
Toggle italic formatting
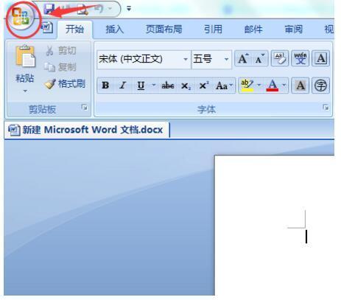tap(122, 86)
